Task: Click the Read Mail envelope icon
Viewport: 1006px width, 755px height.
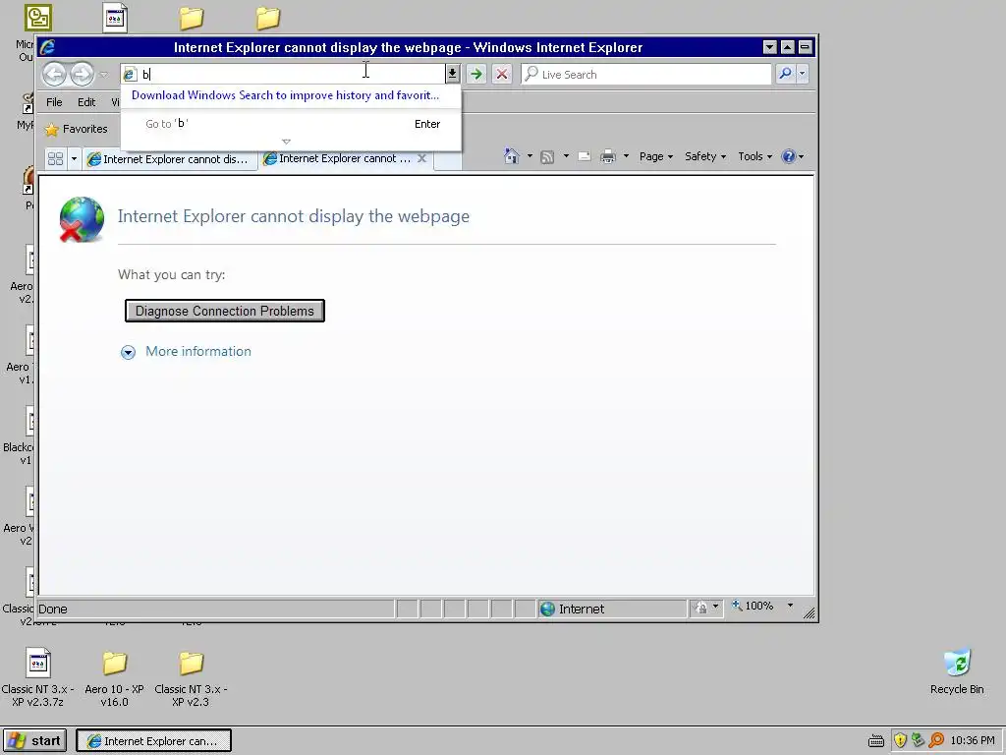Action: (x=584, y=156)
